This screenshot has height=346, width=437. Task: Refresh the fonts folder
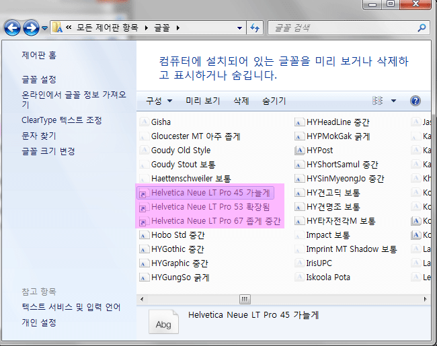coord(255,28)
